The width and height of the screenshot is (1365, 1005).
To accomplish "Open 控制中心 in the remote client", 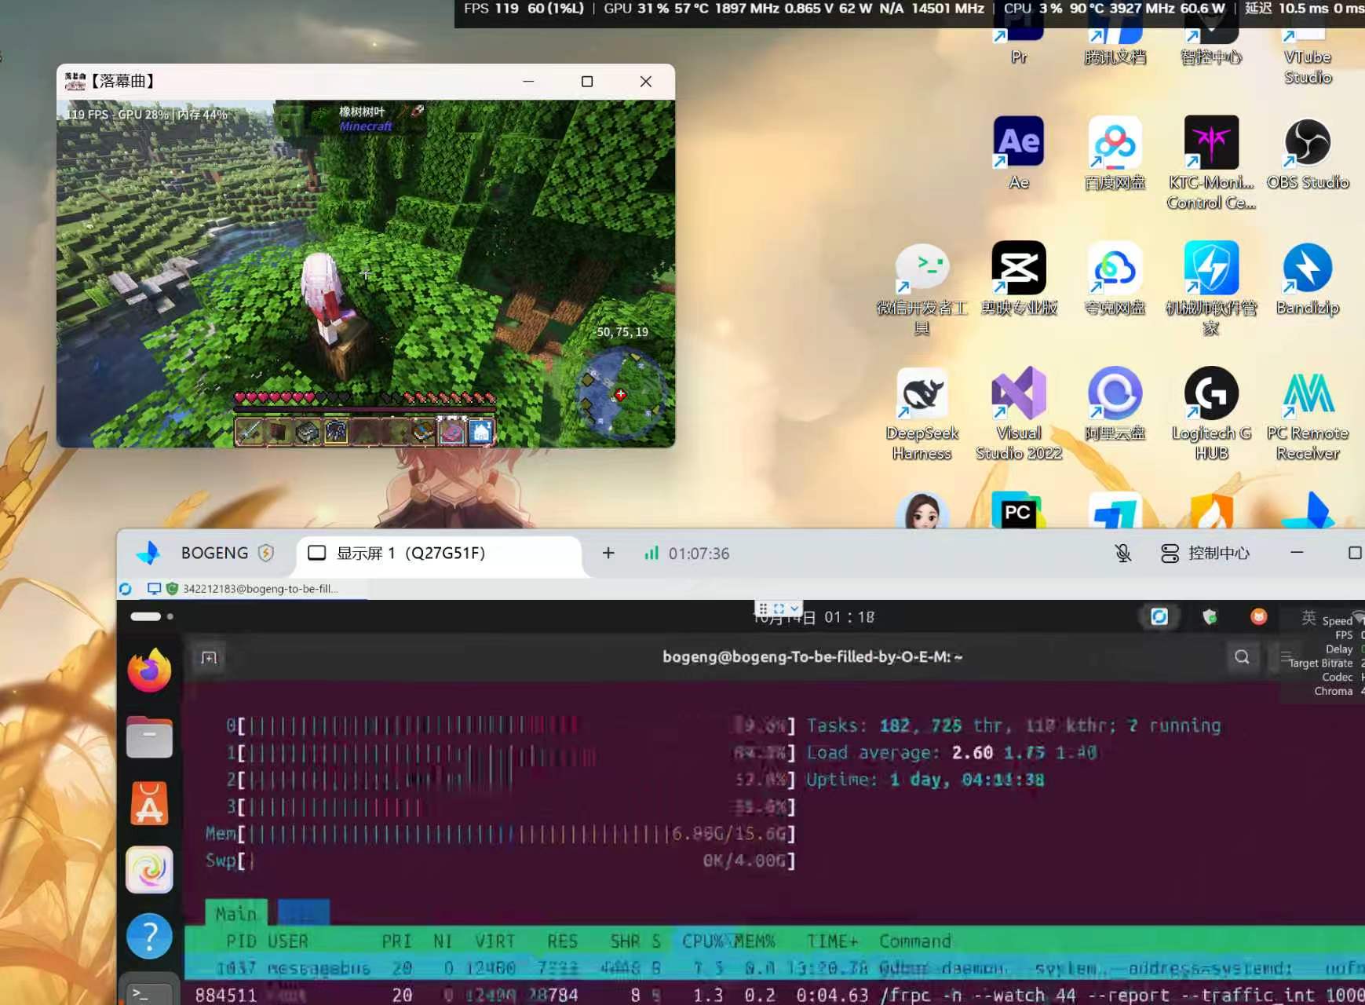I will pos(1205,554).
